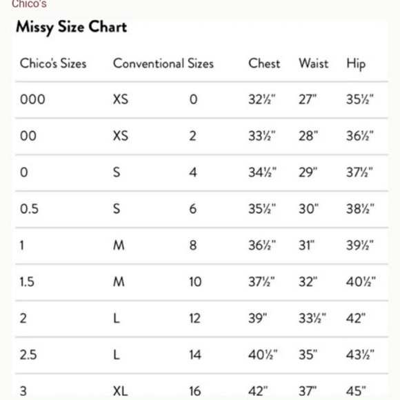Click conventional size number 10
Screen dimensions: 400x400
point(195,282)
